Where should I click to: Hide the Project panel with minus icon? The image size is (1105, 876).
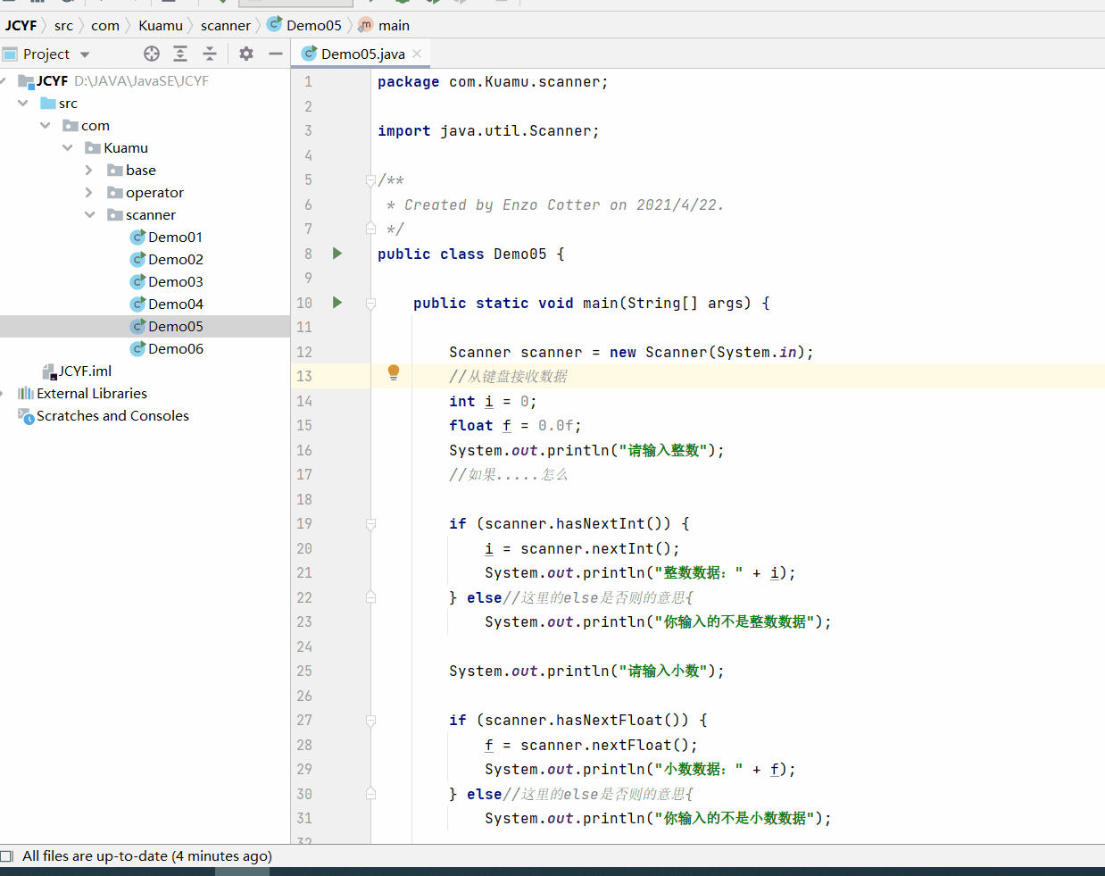pos(276,54)
